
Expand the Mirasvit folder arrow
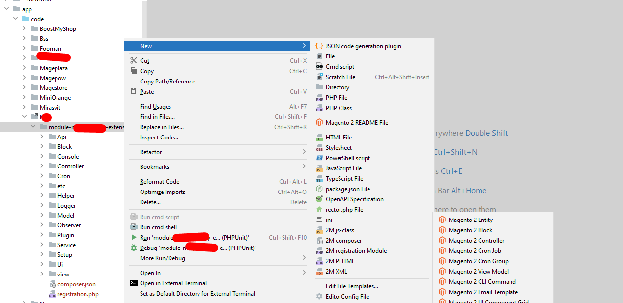coord(24,107)
